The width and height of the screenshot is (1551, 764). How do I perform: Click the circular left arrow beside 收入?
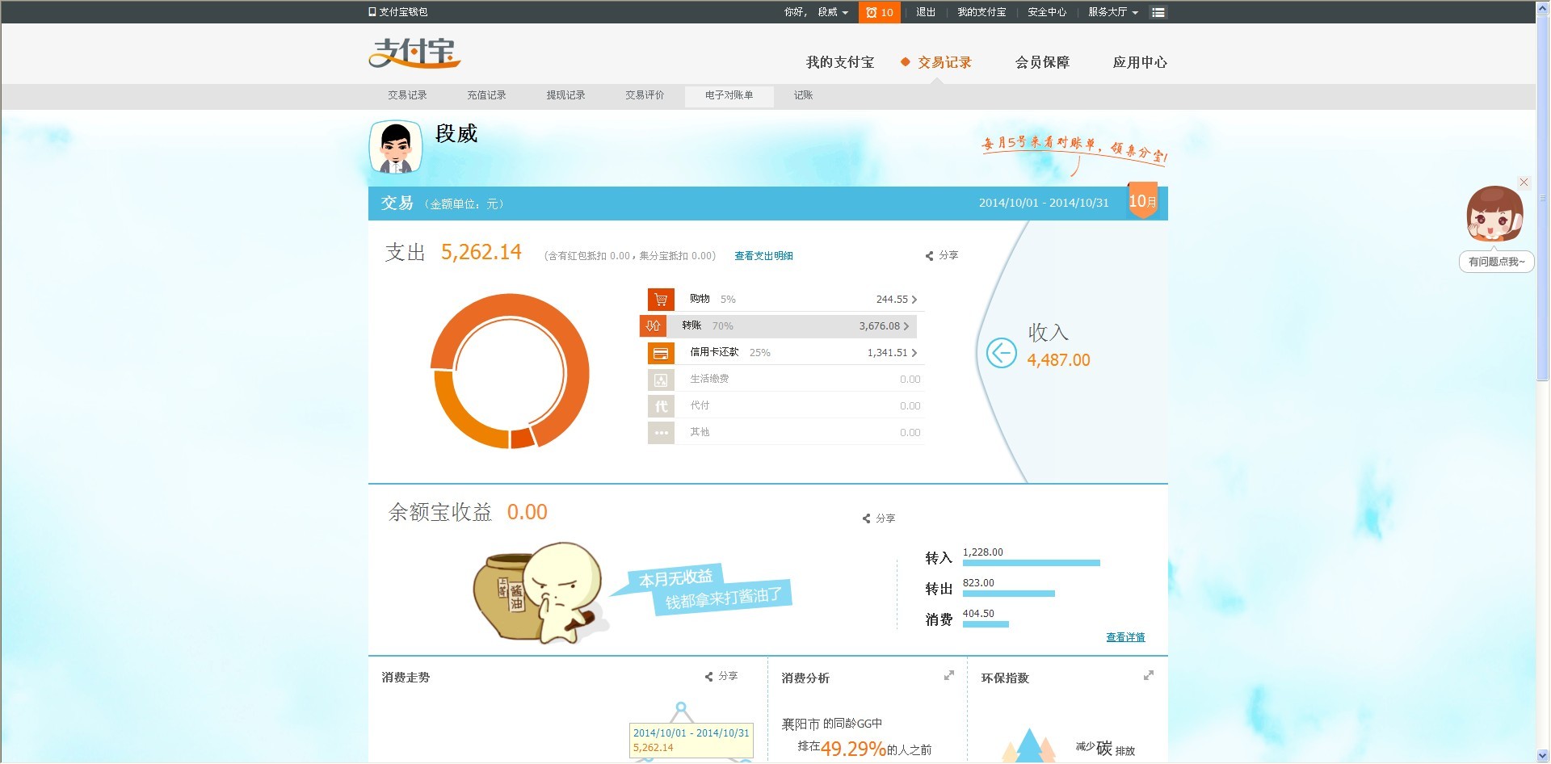coord(1002,353)
